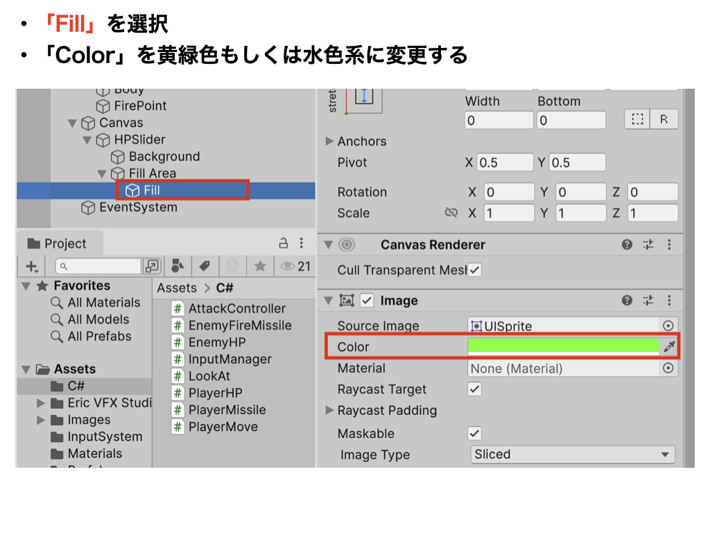Open Image component preset settings icon

coord(648,301)
